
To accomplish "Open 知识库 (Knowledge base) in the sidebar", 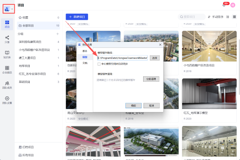I will point(7,54).
